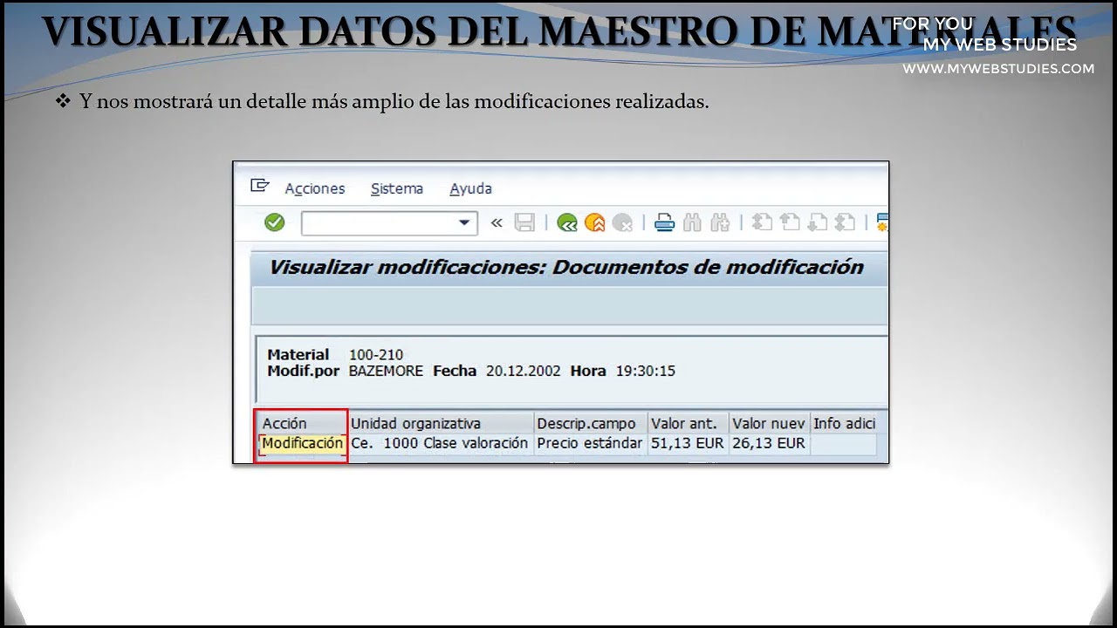1117x628 pixels.
Task: Click the Info adici column header
Action: [x=844, y=423]
